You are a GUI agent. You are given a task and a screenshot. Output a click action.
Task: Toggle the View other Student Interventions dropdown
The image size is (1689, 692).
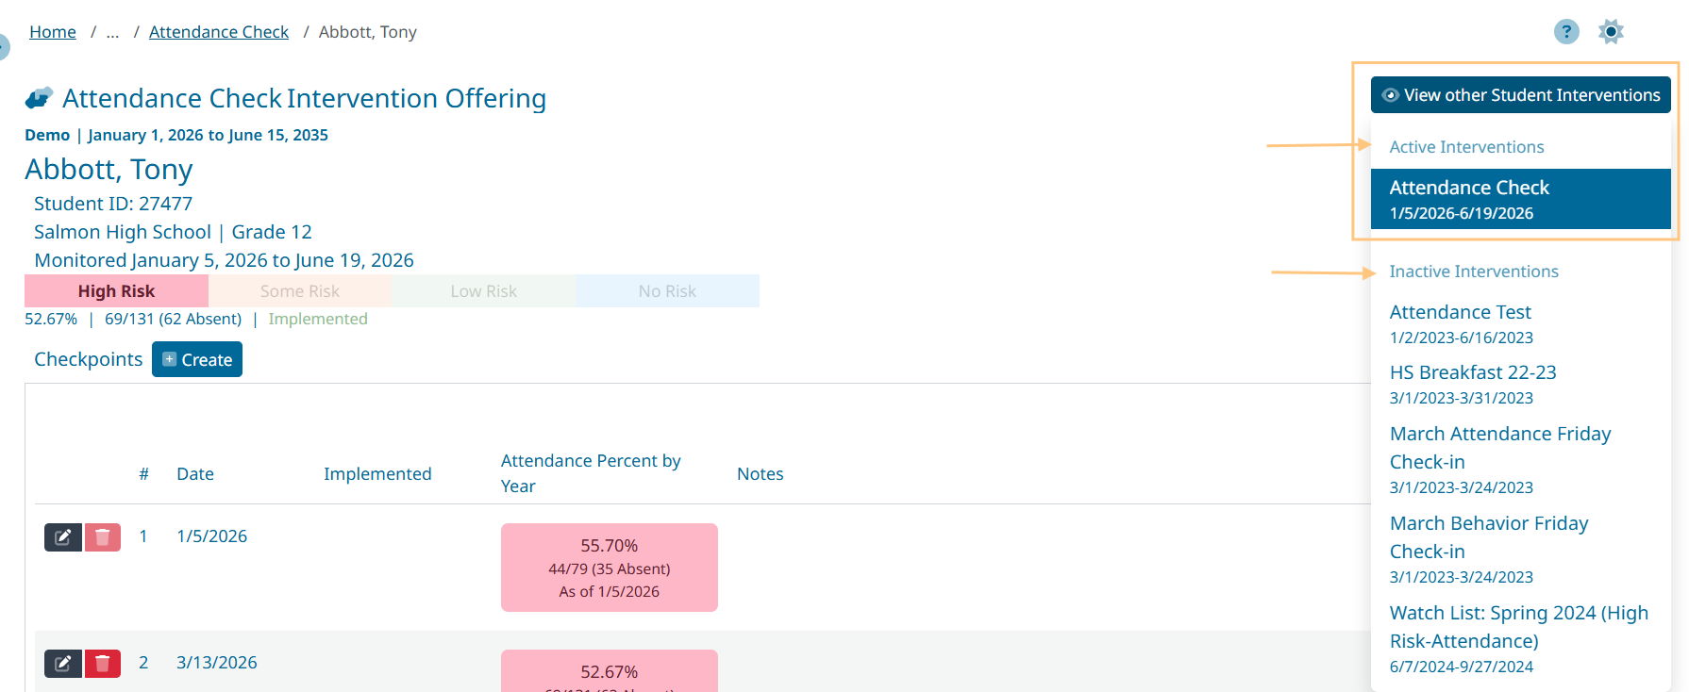point(1520,95)
